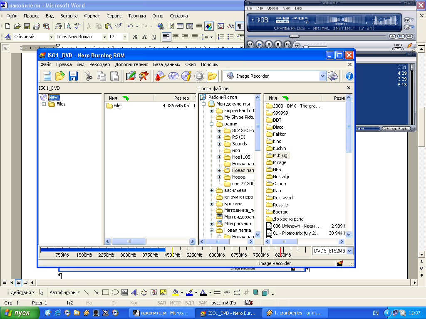426x319 pixels.
Task: Click Winamp seek bar slider
Action: pos(294,37)
